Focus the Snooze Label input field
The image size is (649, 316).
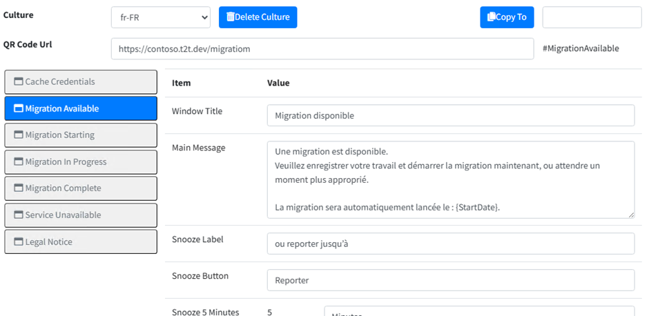[x=450, y=244]
